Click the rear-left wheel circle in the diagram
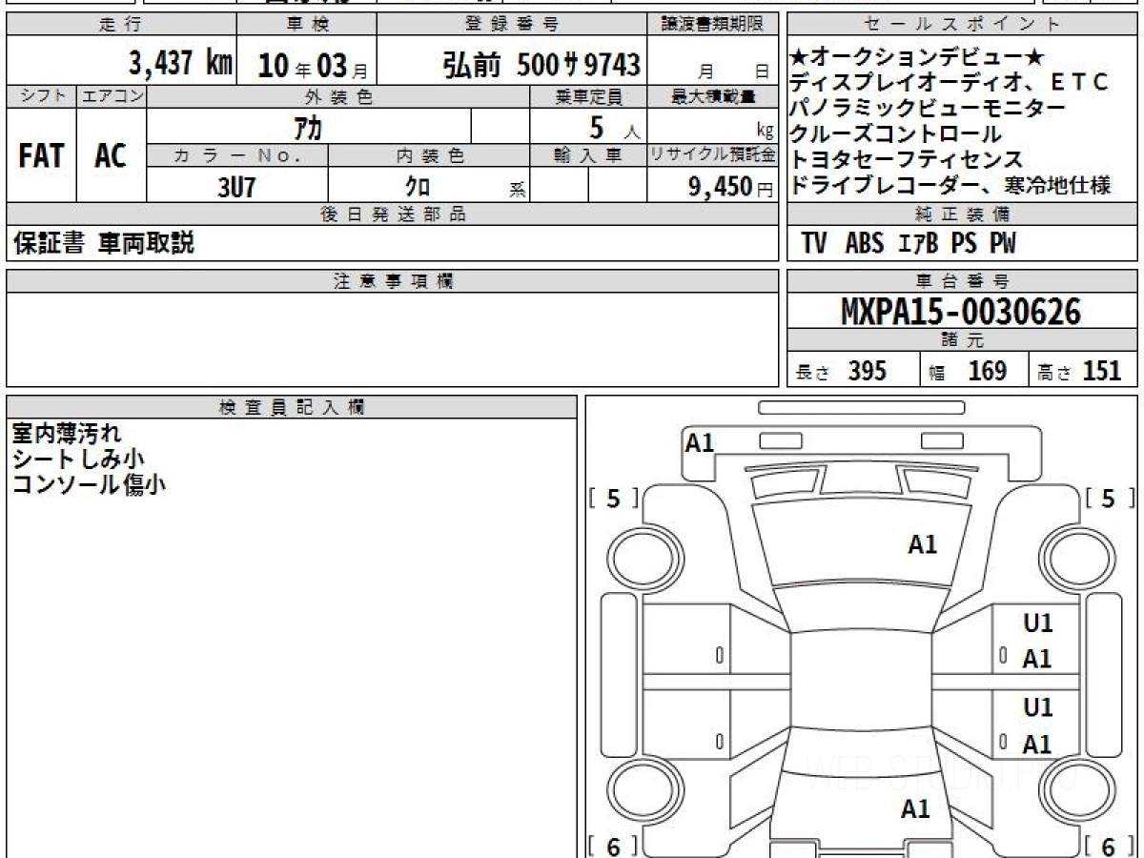This screenshot has width=1144, height=858. (x=641, y=792)
